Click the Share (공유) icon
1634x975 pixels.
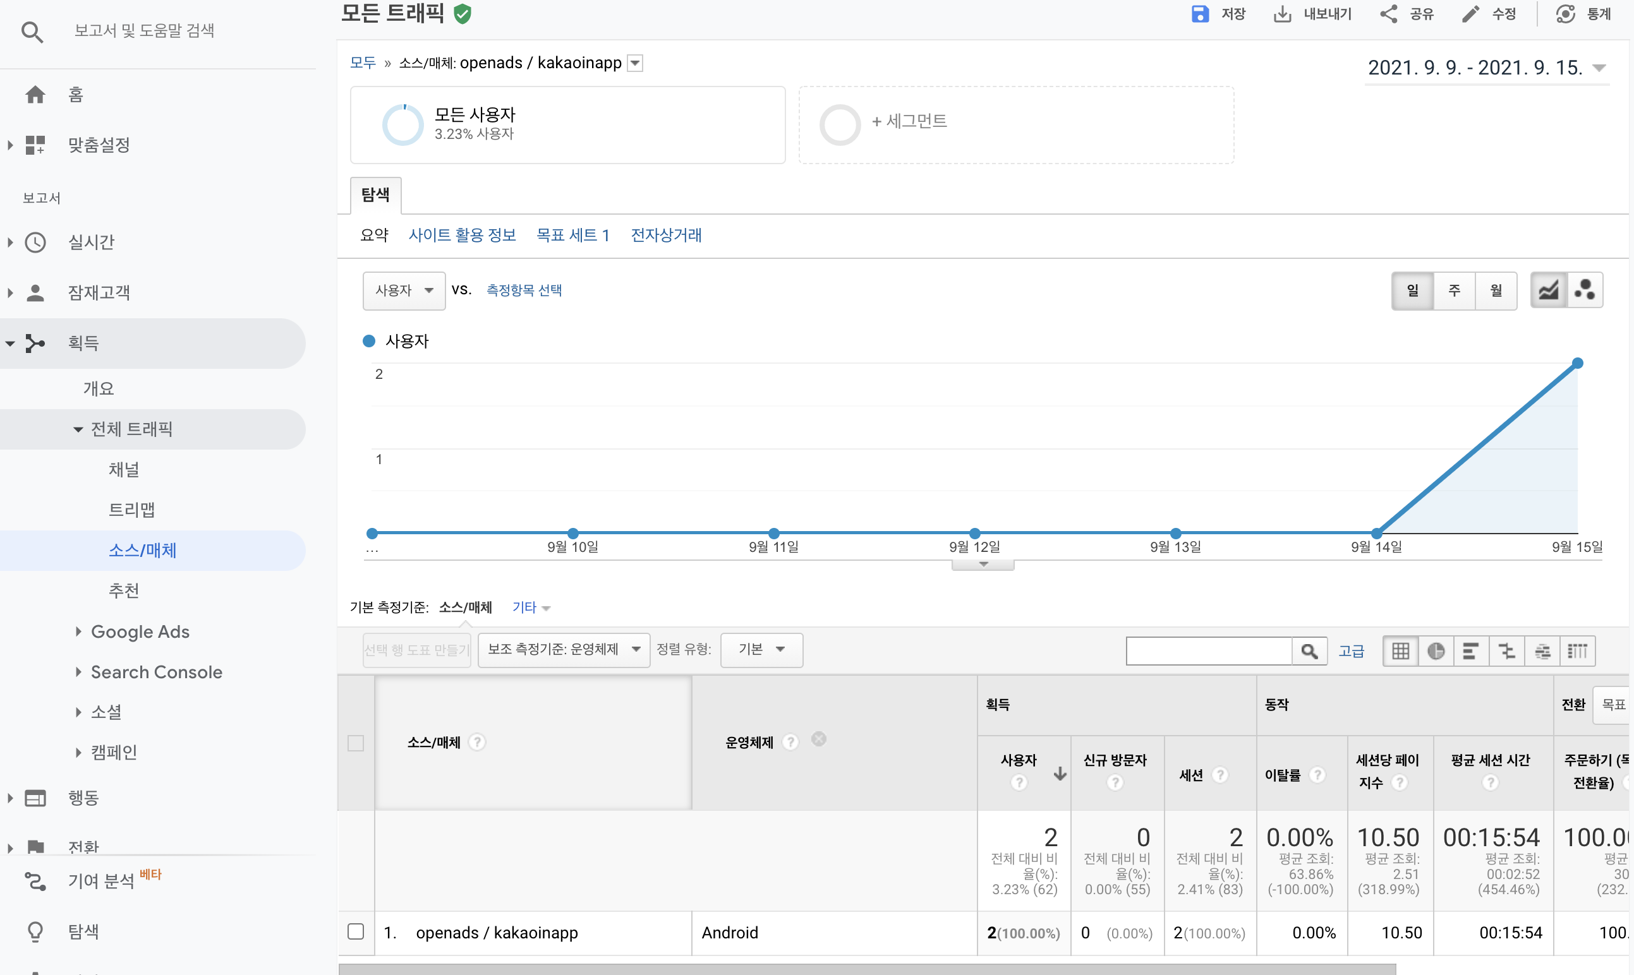tap(1388, 14)
